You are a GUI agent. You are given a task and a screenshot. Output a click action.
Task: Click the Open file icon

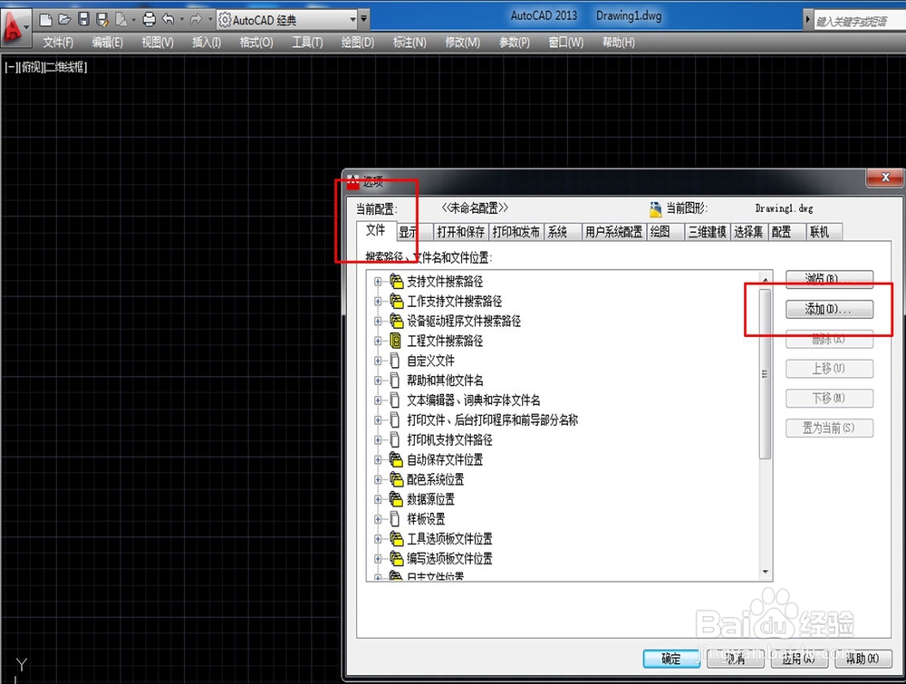[64, 20]
